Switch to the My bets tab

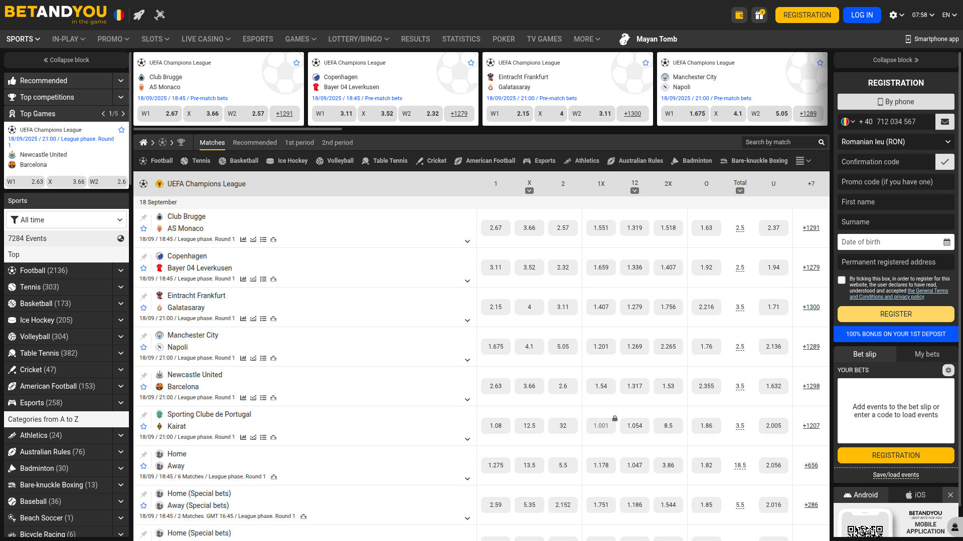point(927,354)
